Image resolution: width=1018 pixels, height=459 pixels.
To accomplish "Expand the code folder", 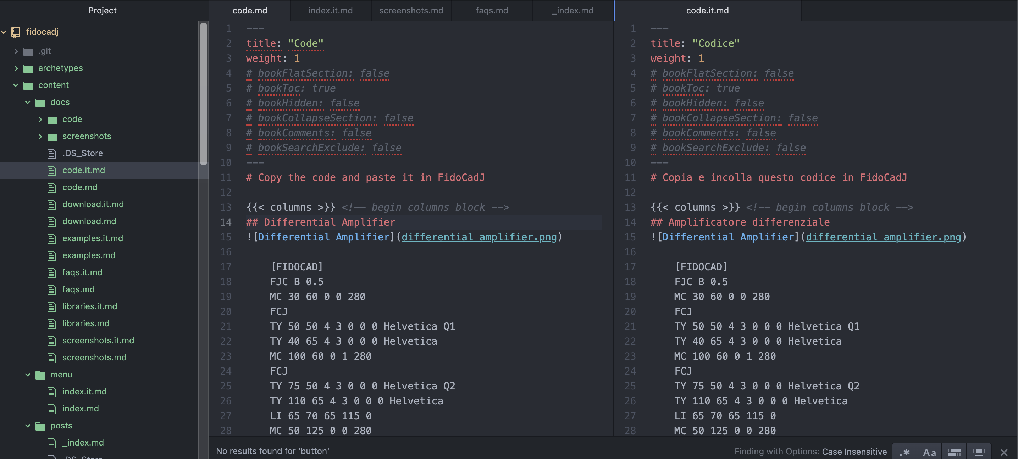I will pyautogui.click(x=40, y=120).
